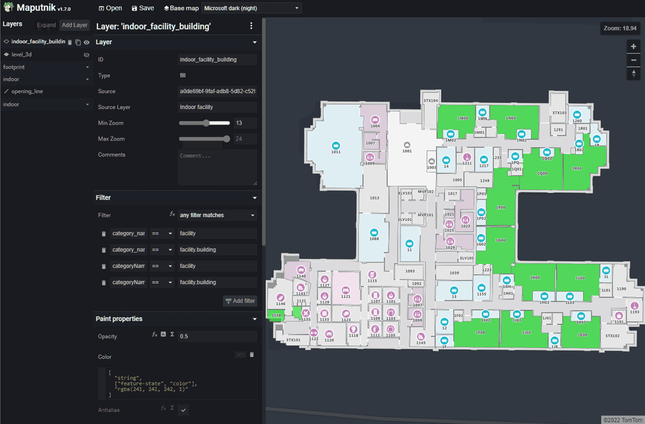The height and width of the screenshot is (424, 645).
Task: Click the Maputnik logo icon
Action: pyautogui.click(x=8, y=7)
